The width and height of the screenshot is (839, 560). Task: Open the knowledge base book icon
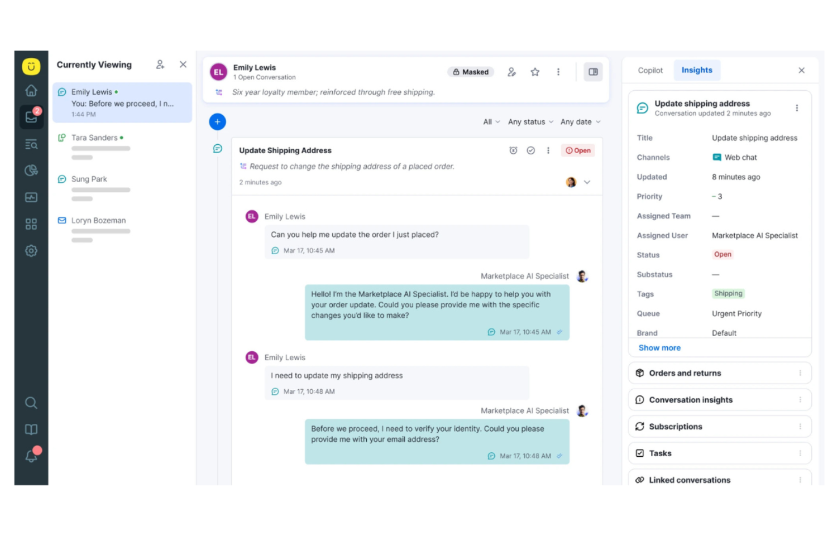[31, 429]
